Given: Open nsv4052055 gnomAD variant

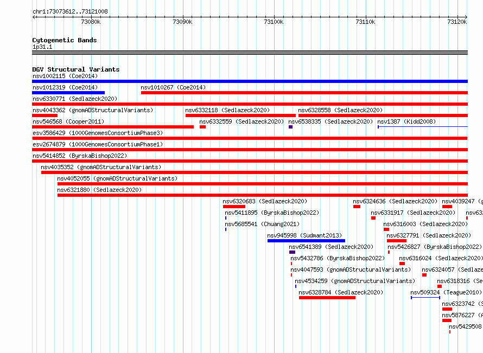Looking at the screenshot, I should pyautogui.click(x=117, y=178).
